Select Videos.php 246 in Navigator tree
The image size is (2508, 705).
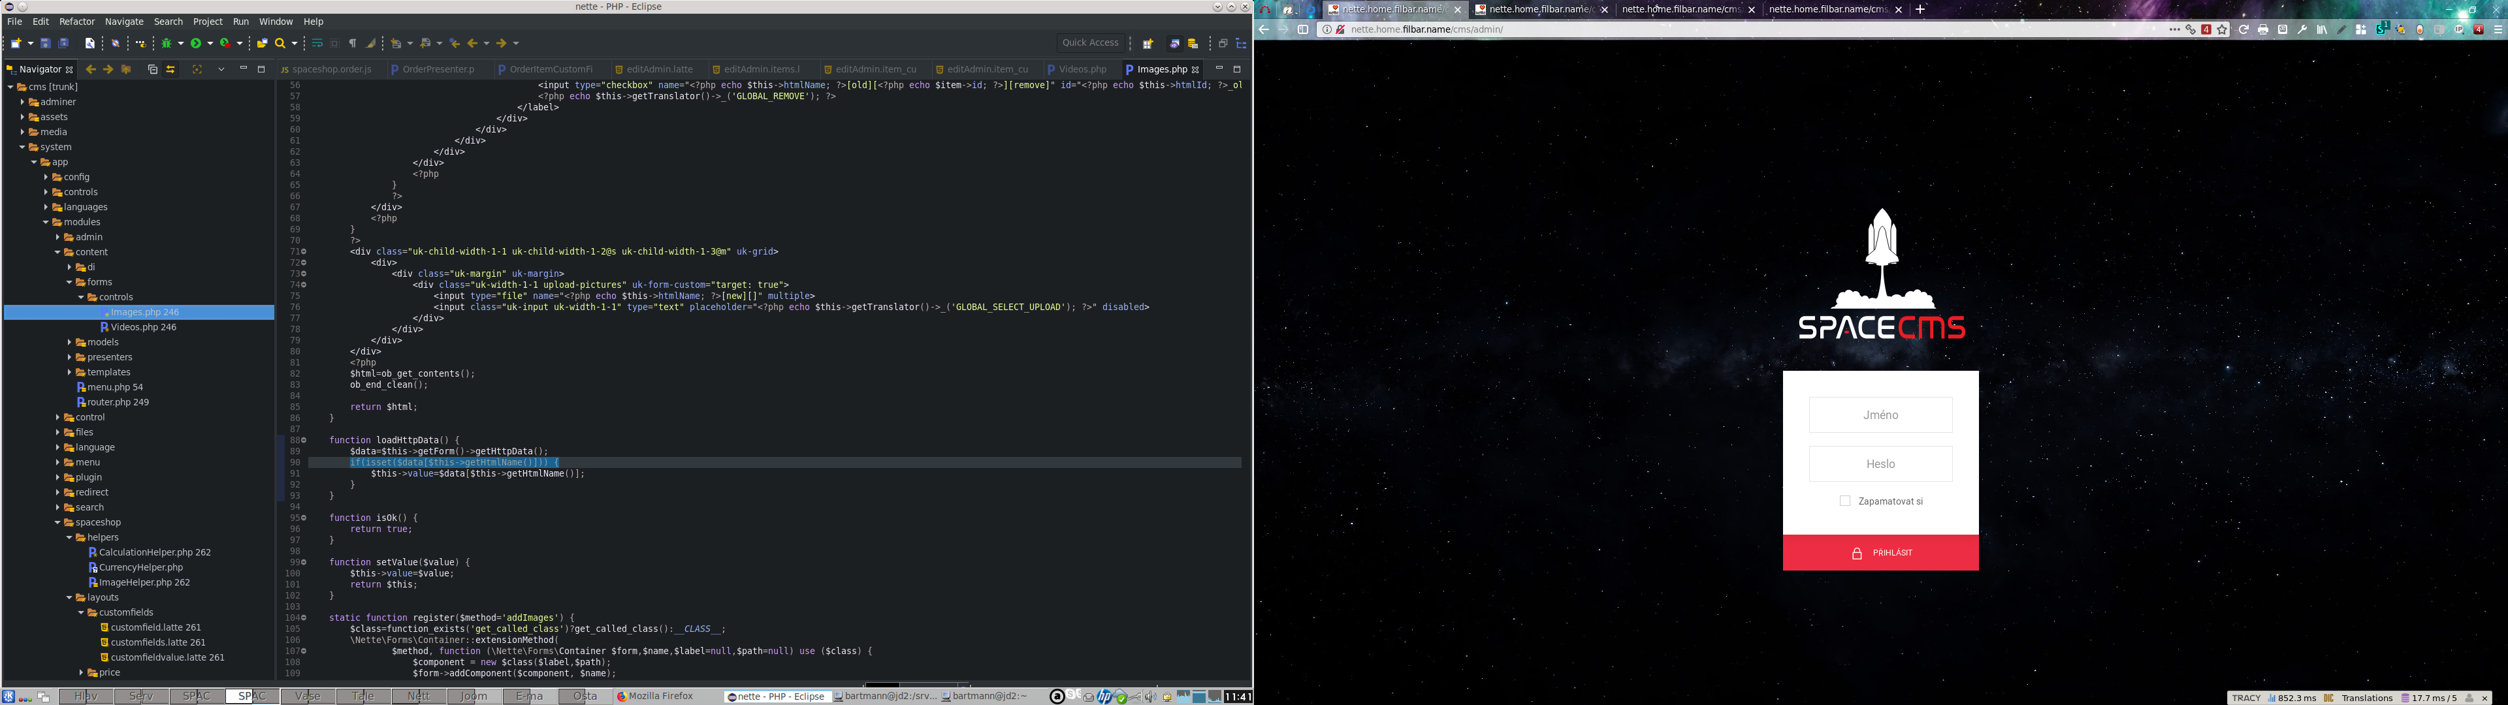[143, 327]
